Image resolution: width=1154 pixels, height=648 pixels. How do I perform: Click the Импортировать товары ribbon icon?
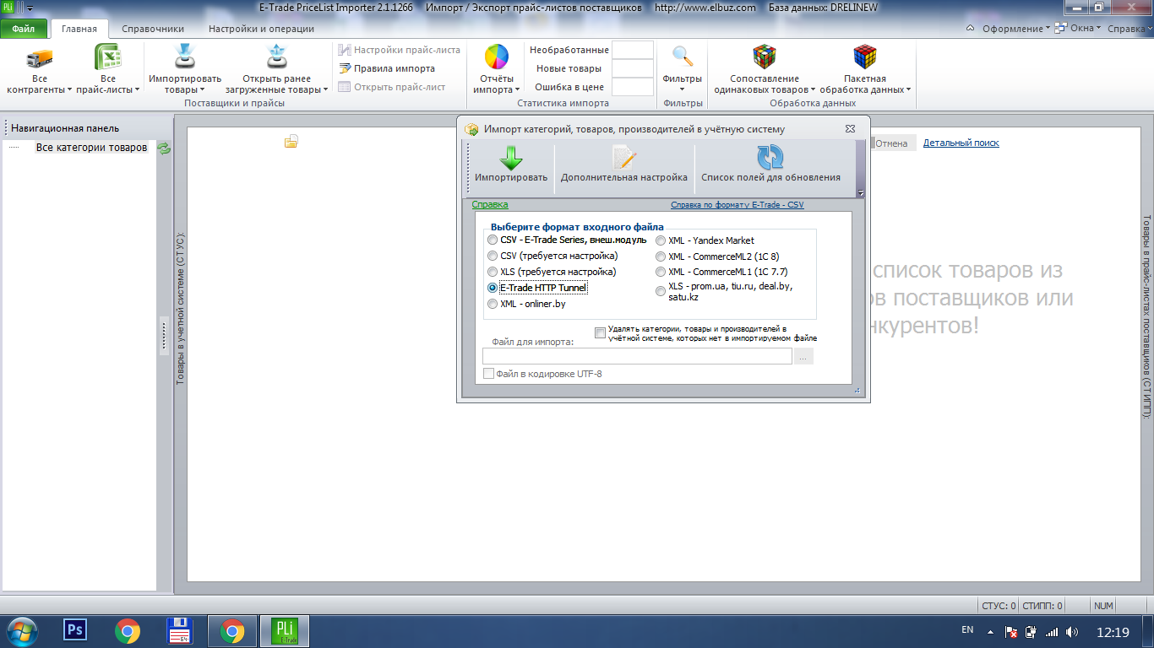tap(185, 57)
